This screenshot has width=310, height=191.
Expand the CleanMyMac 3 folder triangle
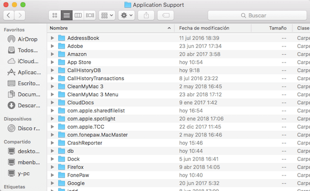pyautogui.click(x=52, y=86)
